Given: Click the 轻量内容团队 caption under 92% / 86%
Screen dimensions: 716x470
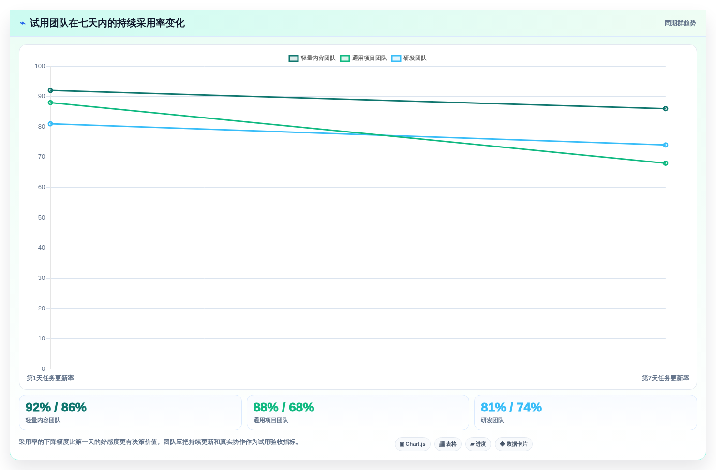Looking at the screenshot, I should point(43,420).
